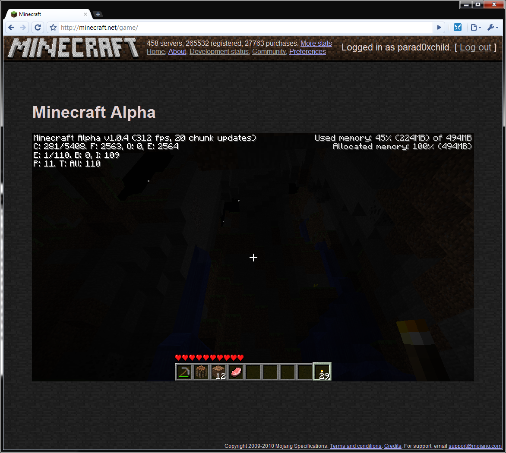Open the Preferences link

[x=307, y=52]
